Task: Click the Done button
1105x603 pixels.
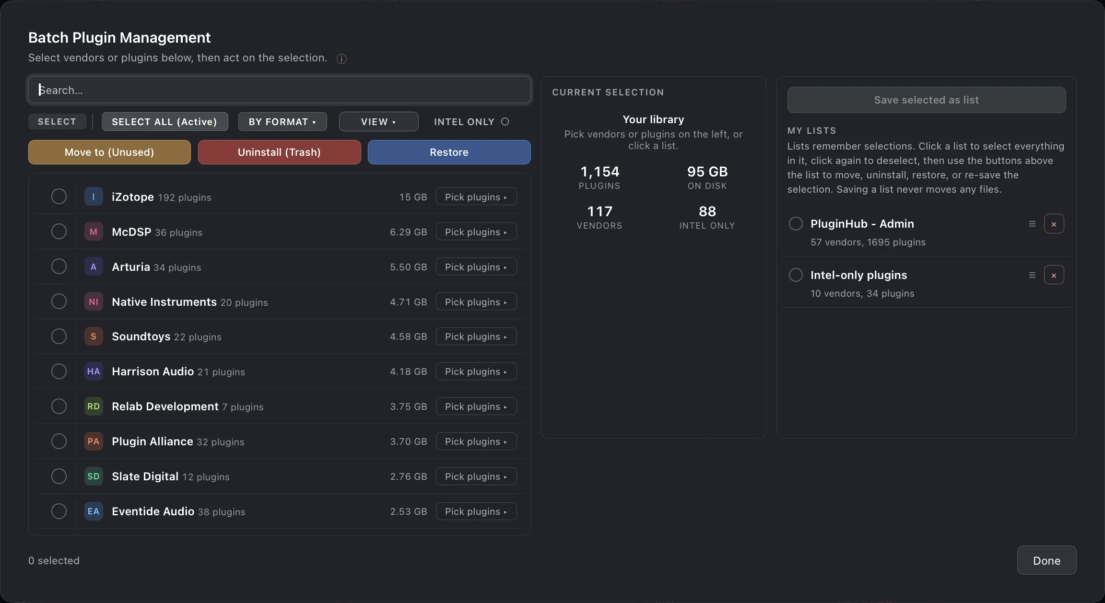Action: pyautogui.click(x=1046, y=560)
